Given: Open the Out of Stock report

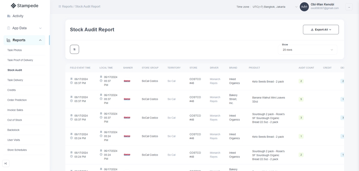Looking at the screenshot, I should click(x=15, y=120).
